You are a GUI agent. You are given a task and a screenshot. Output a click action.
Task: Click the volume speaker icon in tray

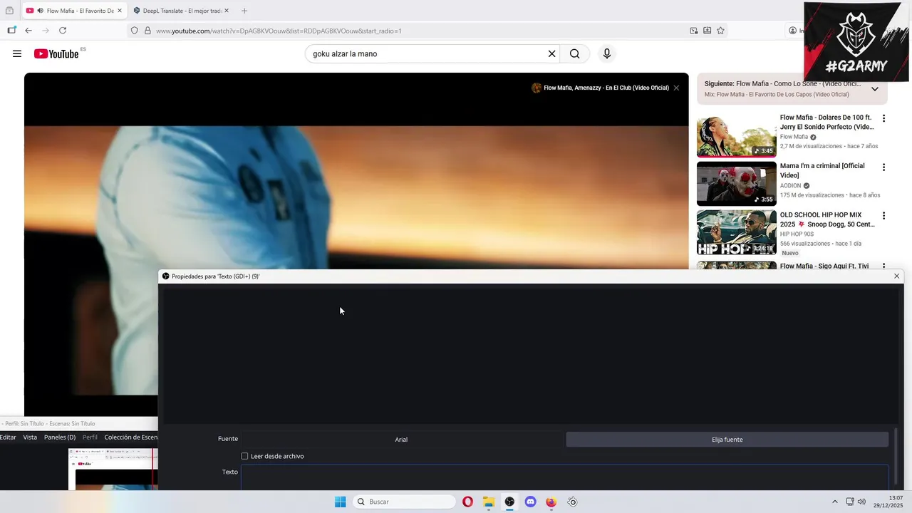861,502
